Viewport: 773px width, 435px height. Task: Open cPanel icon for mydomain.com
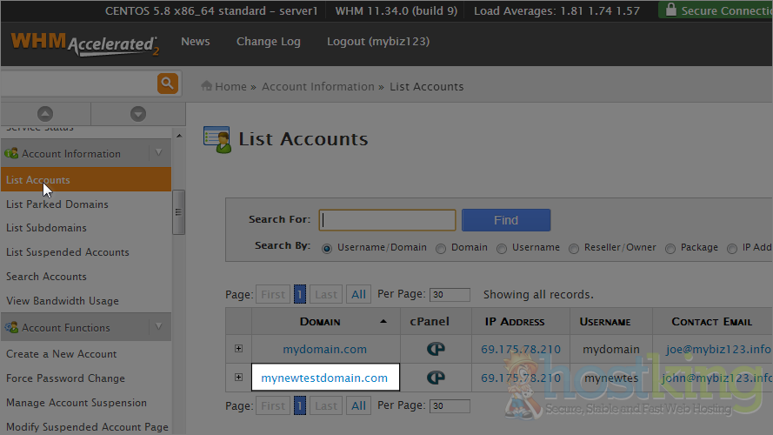(x=436, y=350)
